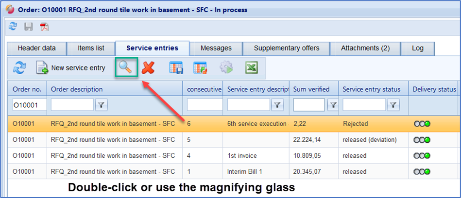This screenshot has width=461, height=198.
Task: Switch to the Header data tab
Action: pos(36,48)
